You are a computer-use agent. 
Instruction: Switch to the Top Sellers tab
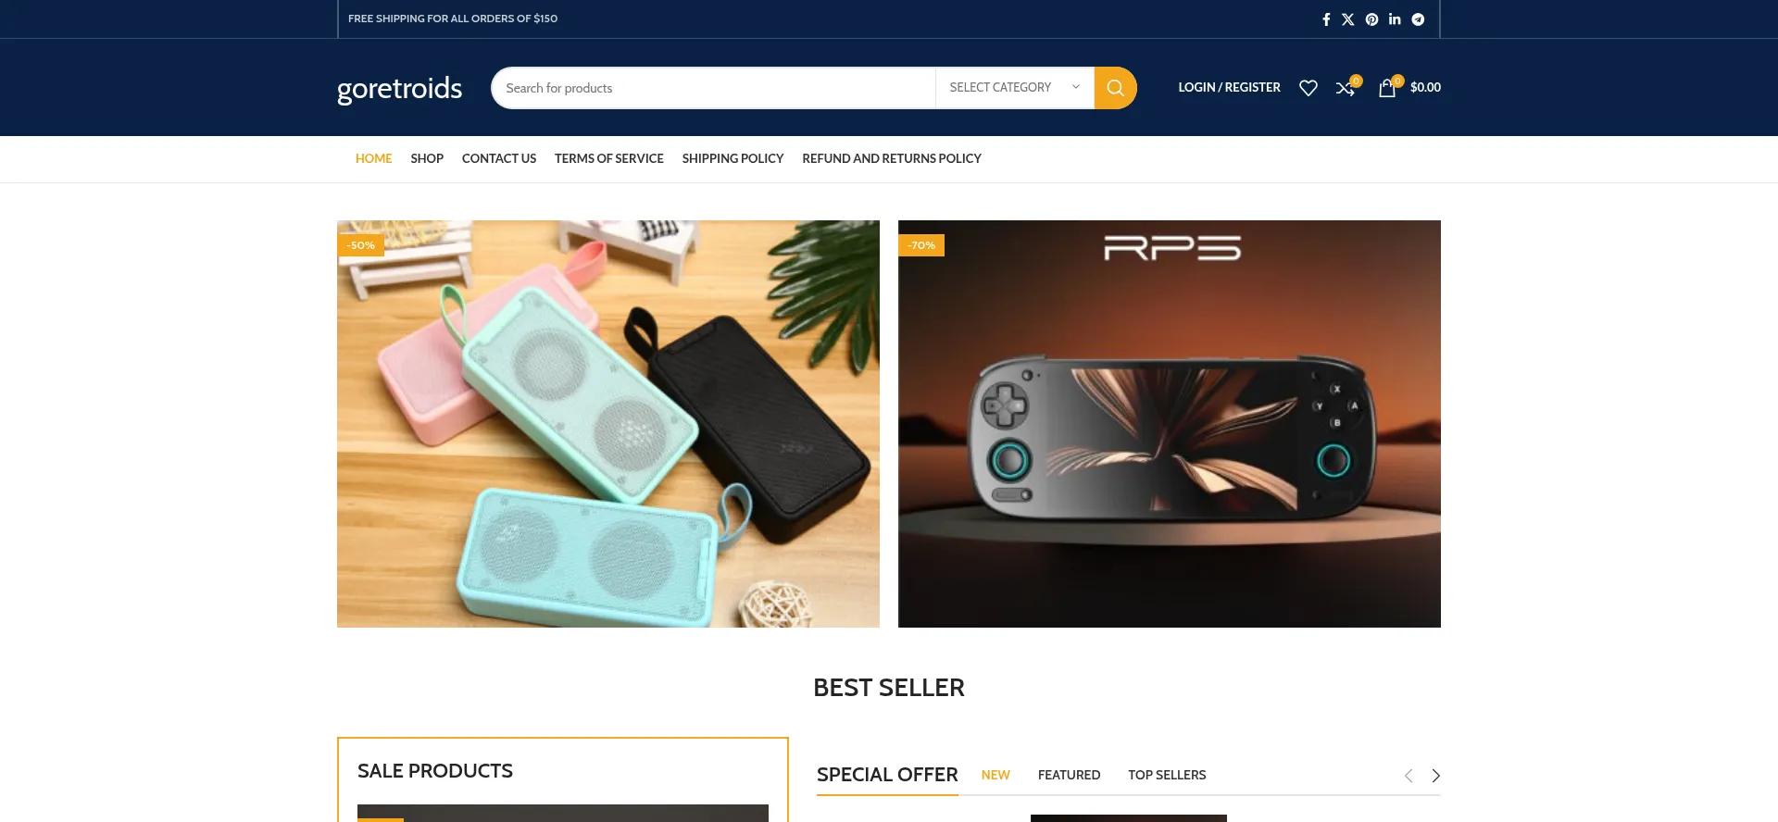coord(1167,775)
